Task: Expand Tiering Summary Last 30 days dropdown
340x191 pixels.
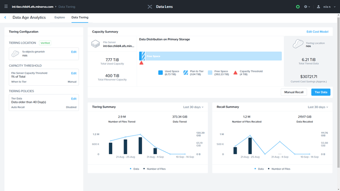Action: 193,107
